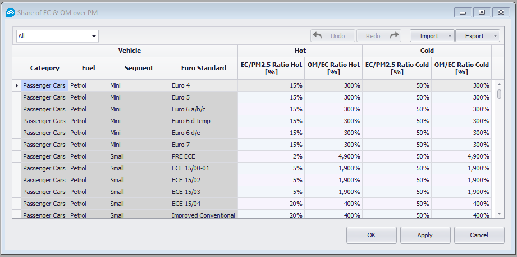This screenshot has height=257, width=517.
Task: Minimize the dialog window
Action: click(x=465, y=12)
